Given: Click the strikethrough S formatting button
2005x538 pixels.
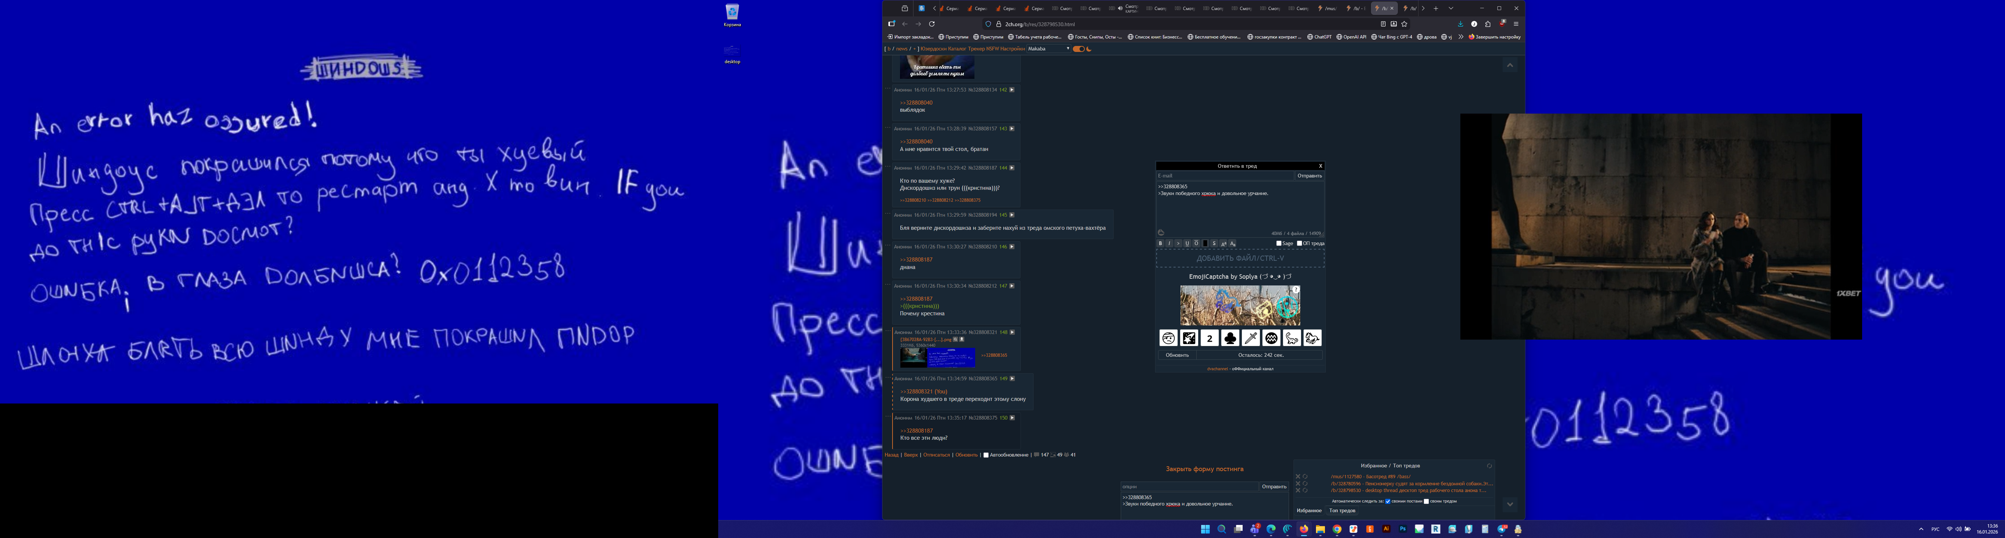Looking at the screenshot, I should 1213,243.
